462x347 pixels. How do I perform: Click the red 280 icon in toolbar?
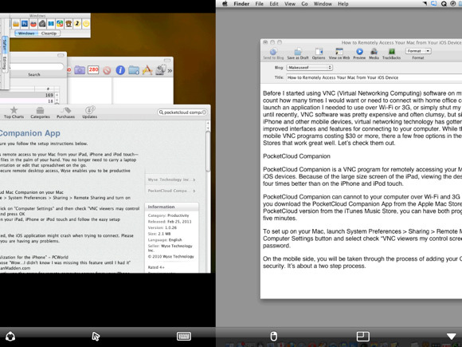(93, 70)
